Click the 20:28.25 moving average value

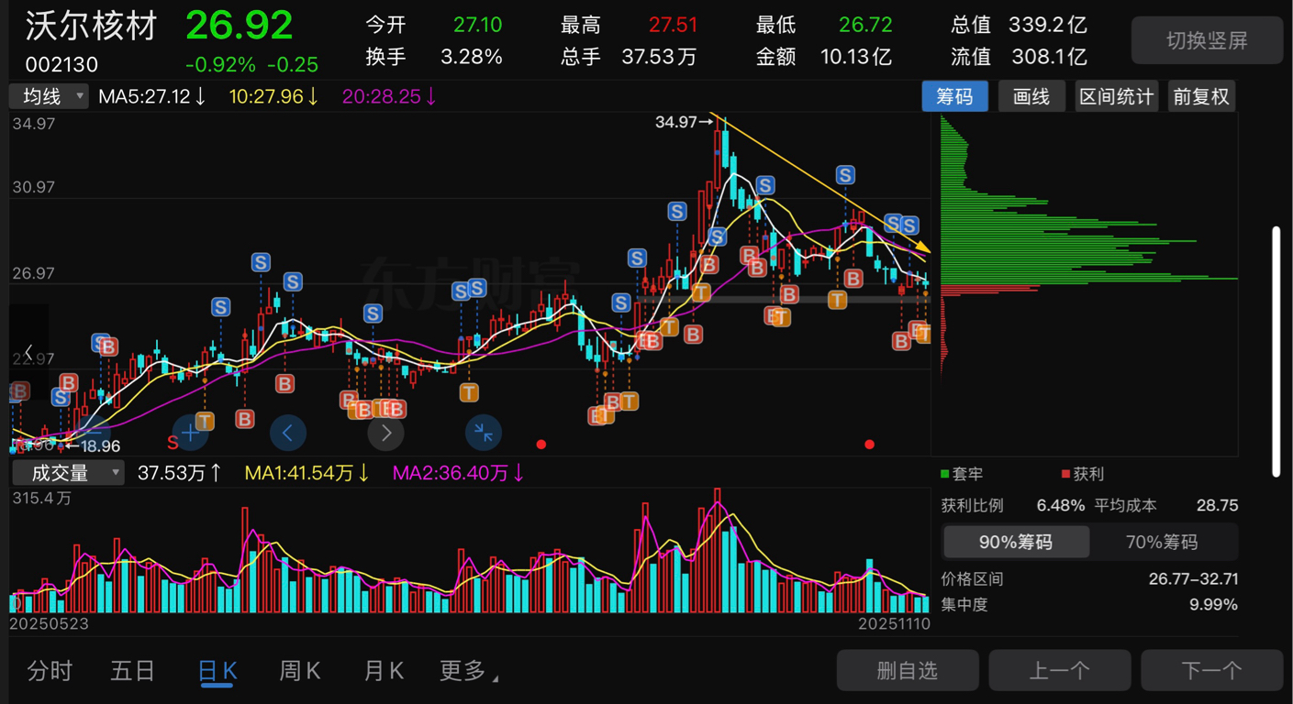[x=389, y=96]
